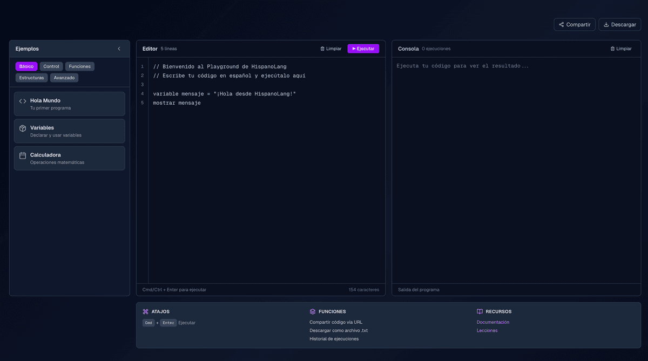The height and width of the screenshot is (361, 648).
Task: Enable the Control example filter
Action: pos(51,66)
